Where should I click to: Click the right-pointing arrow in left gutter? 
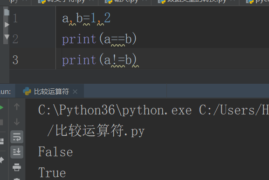tap(7, 25)
